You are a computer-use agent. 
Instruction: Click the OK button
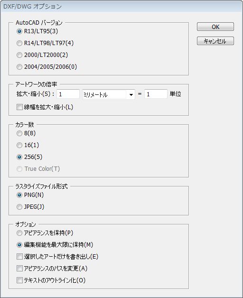pyautogui.click(x=215, y=27)
